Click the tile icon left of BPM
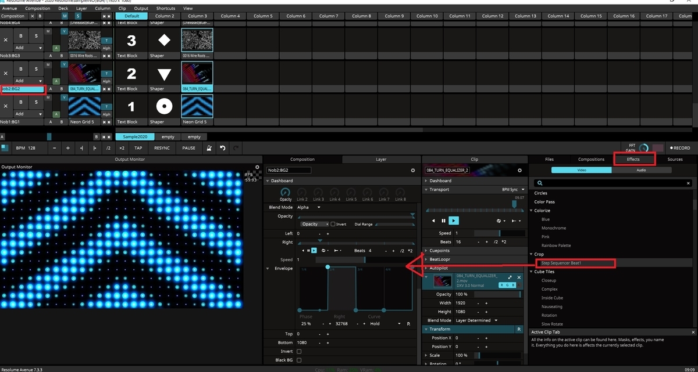The image size is (698, 372). click(x=5, y=148)
